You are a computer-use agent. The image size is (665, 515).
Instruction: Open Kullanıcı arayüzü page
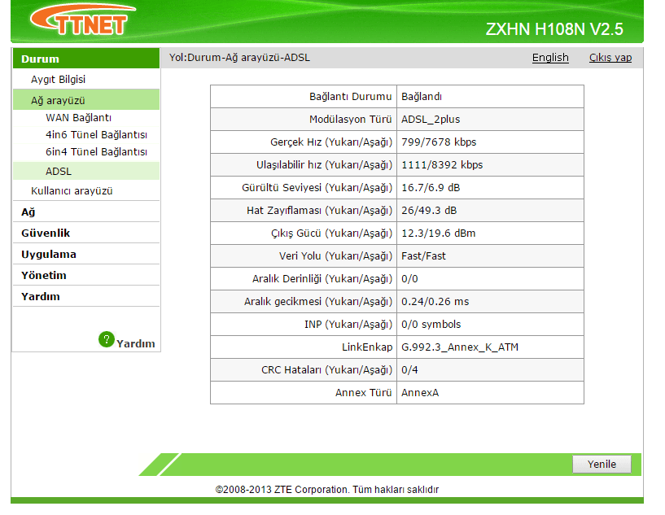click(72, 190)
